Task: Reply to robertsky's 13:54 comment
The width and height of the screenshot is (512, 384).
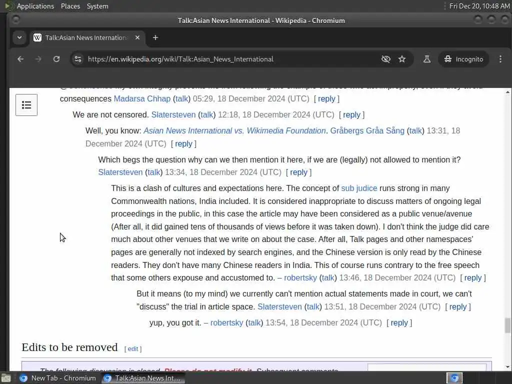Action: point(399,322)
